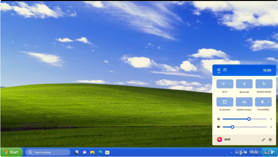Screen dimensions: 278x157
Task: Click the Search anything field
Action: [48, 152]
